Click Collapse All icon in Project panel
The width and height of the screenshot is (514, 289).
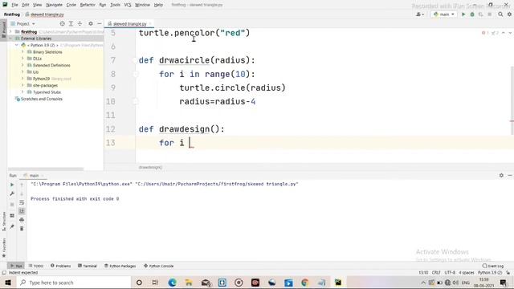[x=80, y=23]
